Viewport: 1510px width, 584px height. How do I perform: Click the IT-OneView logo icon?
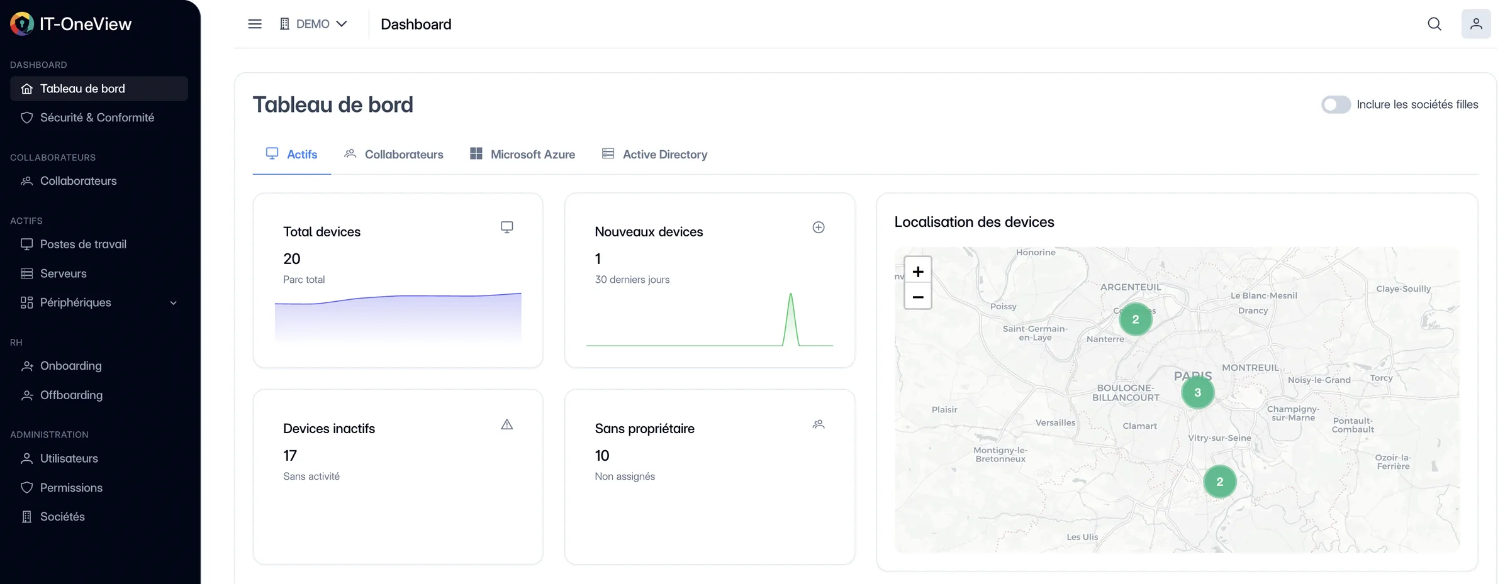(22, 24)
